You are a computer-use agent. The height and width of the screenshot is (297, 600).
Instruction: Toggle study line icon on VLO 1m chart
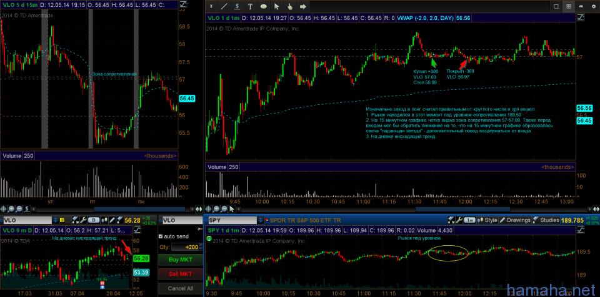pos(581,17)
